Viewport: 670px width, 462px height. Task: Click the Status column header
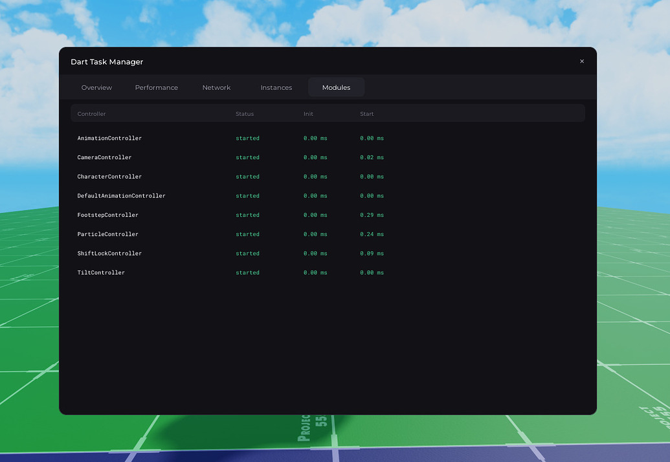[245, 114]
